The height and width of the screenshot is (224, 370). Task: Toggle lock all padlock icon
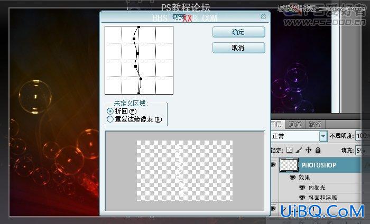pos(318,150)
